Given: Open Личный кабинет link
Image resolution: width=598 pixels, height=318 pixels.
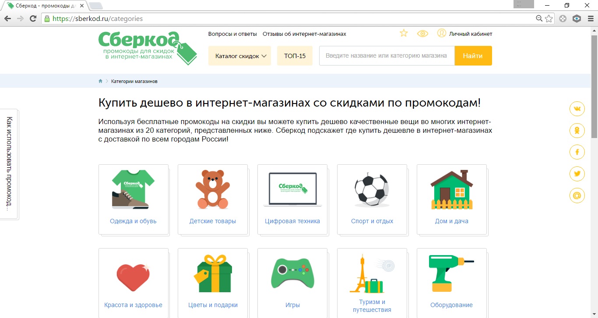Looking at the screenshot, I should click(471, 34).
